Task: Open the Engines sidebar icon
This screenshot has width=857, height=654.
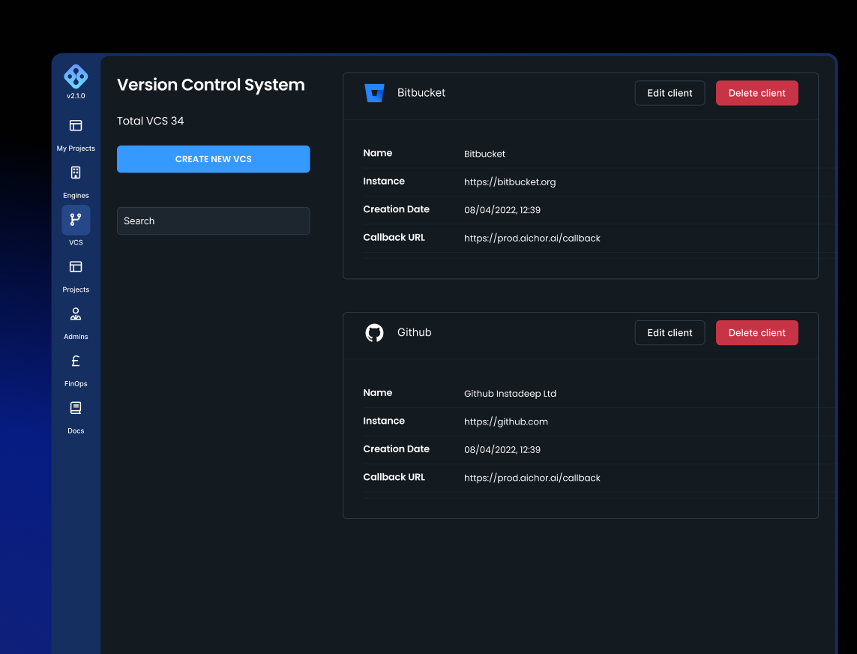Action: pos(76,172)
